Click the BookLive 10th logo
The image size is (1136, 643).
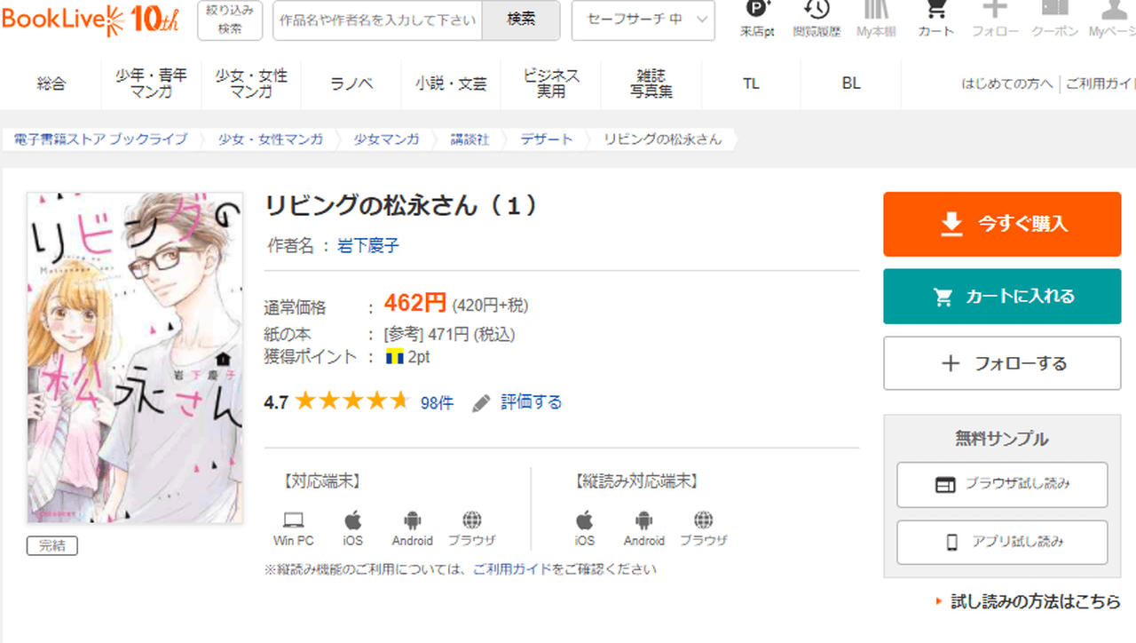[89, 20]
